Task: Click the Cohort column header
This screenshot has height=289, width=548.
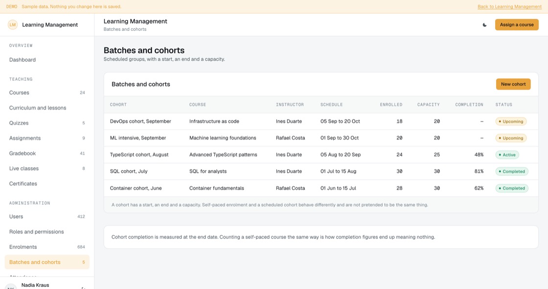Action: (x=118, y=105)
